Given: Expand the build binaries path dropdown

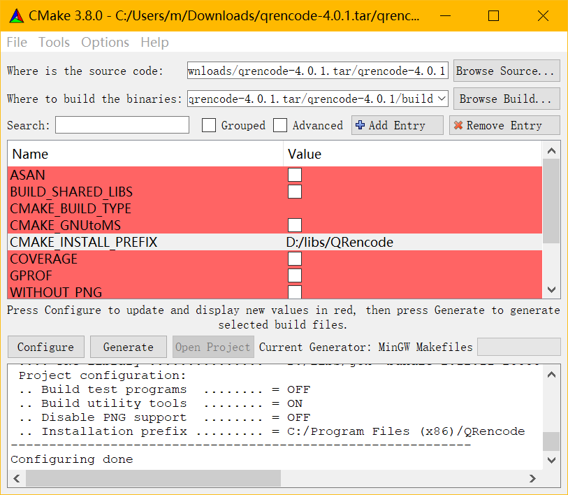Looking at the screenshot, I should 442,99.
